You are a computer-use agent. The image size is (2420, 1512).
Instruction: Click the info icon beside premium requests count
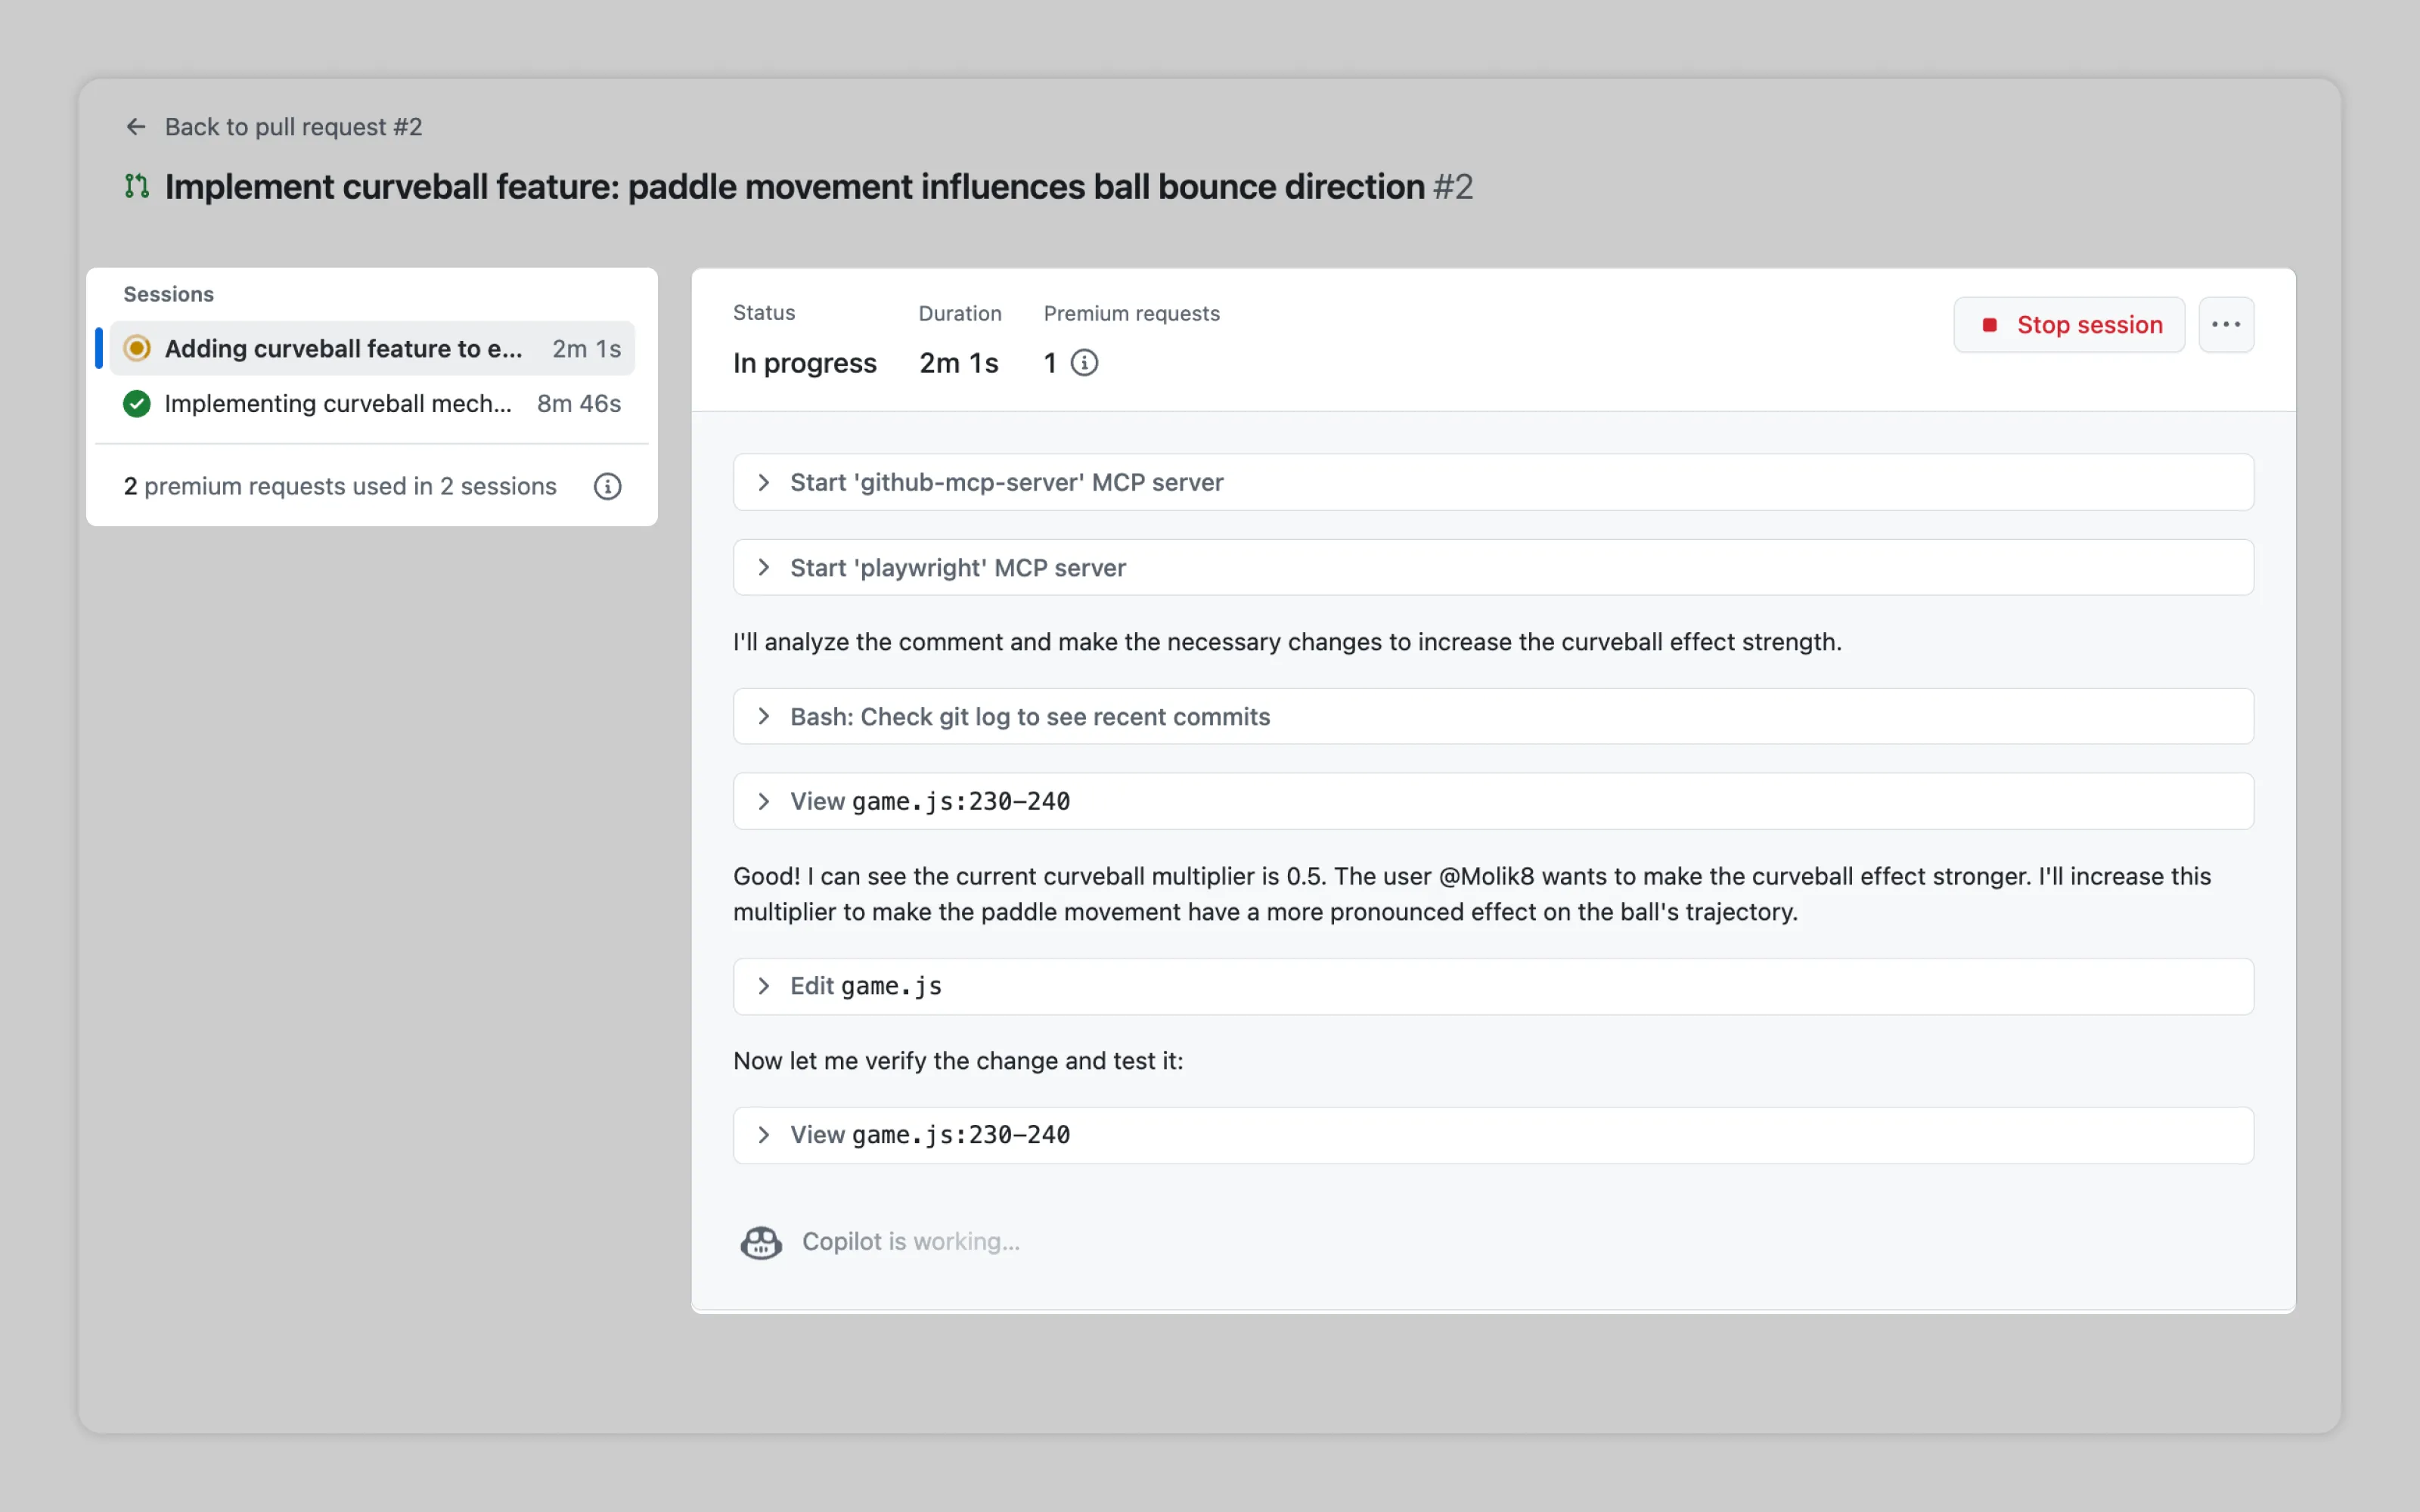(x=1084, y=362)
